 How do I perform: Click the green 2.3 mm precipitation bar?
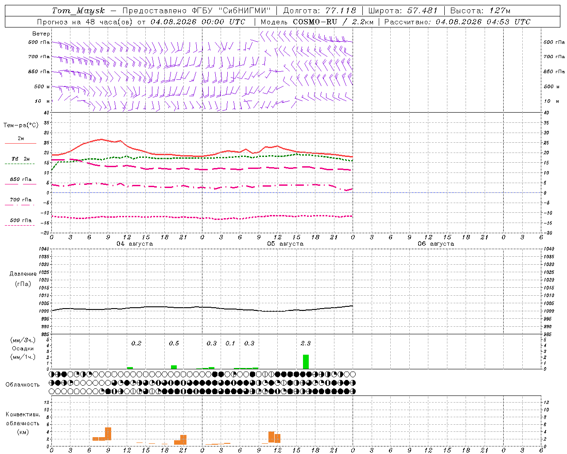click(x=306, y=362)
